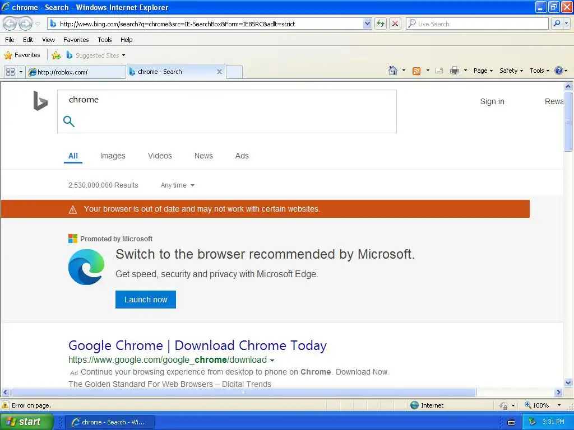Image resolution: width=574 pixels, height=430 pixels.
Task: Open a new blank tab
Action: (234, 72)
